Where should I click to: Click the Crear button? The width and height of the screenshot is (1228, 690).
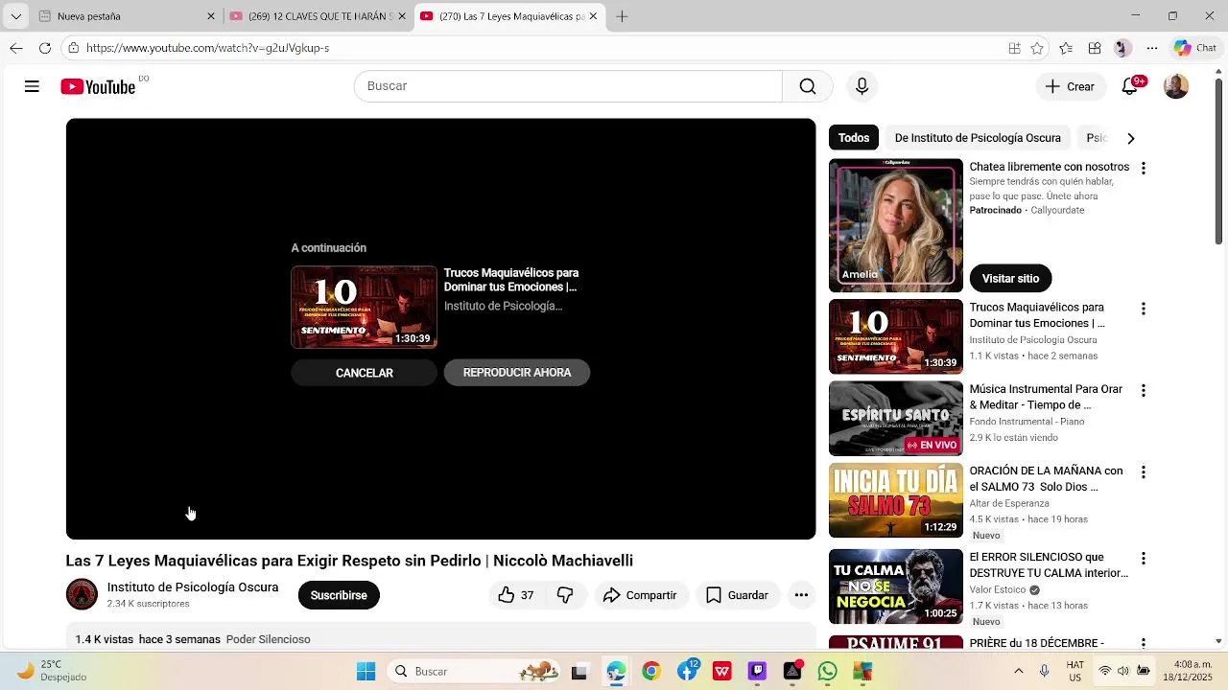click(1070, 86)
